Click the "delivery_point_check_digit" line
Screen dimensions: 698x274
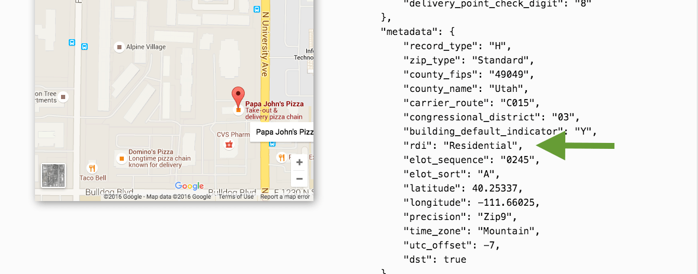pyautogui.click(x=497, y=3)
